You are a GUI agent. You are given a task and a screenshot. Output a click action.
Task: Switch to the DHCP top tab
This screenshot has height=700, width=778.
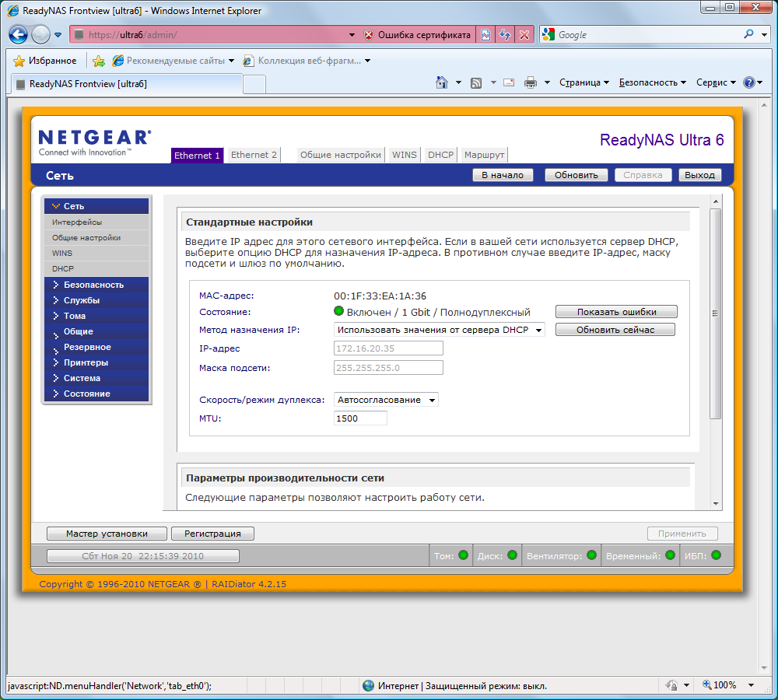coord(440,155)
